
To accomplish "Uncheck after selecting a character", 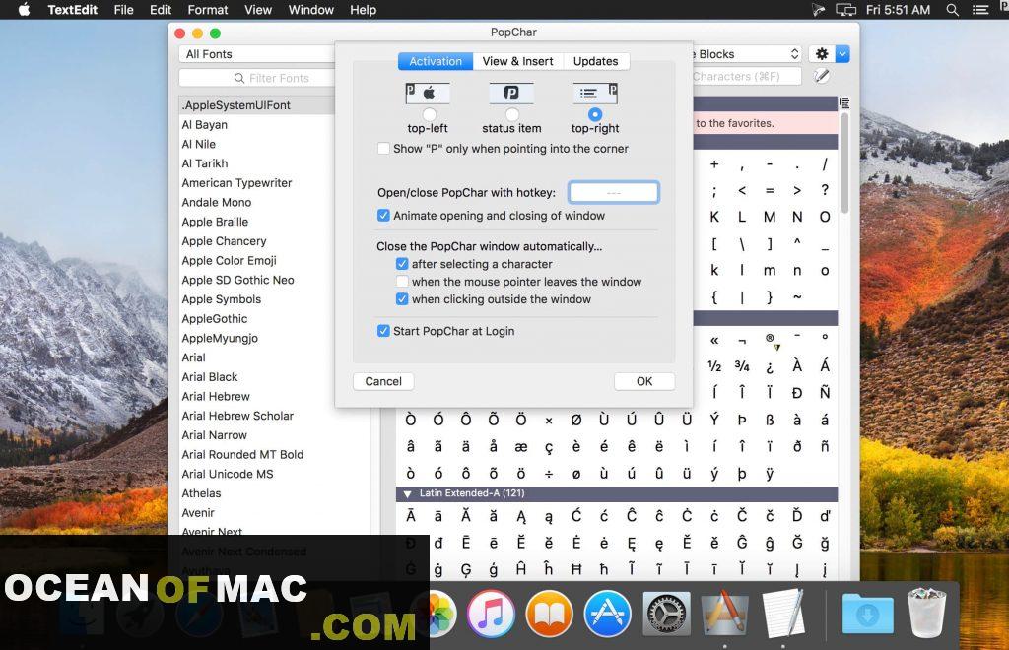I will tap(402, 264).
